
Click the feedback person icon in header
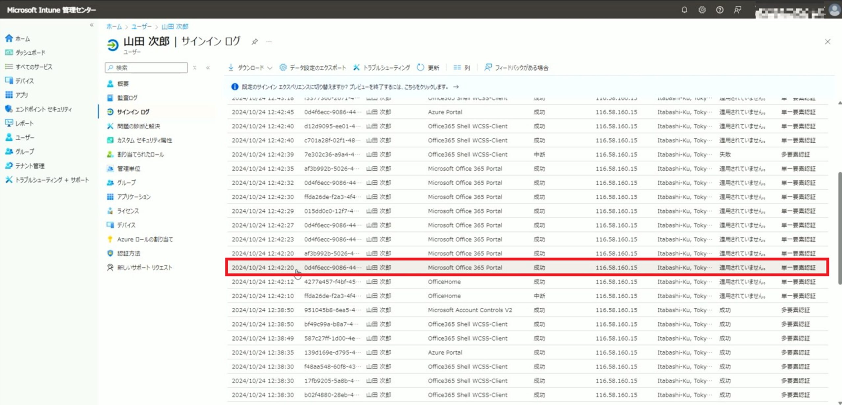(737, 10)
